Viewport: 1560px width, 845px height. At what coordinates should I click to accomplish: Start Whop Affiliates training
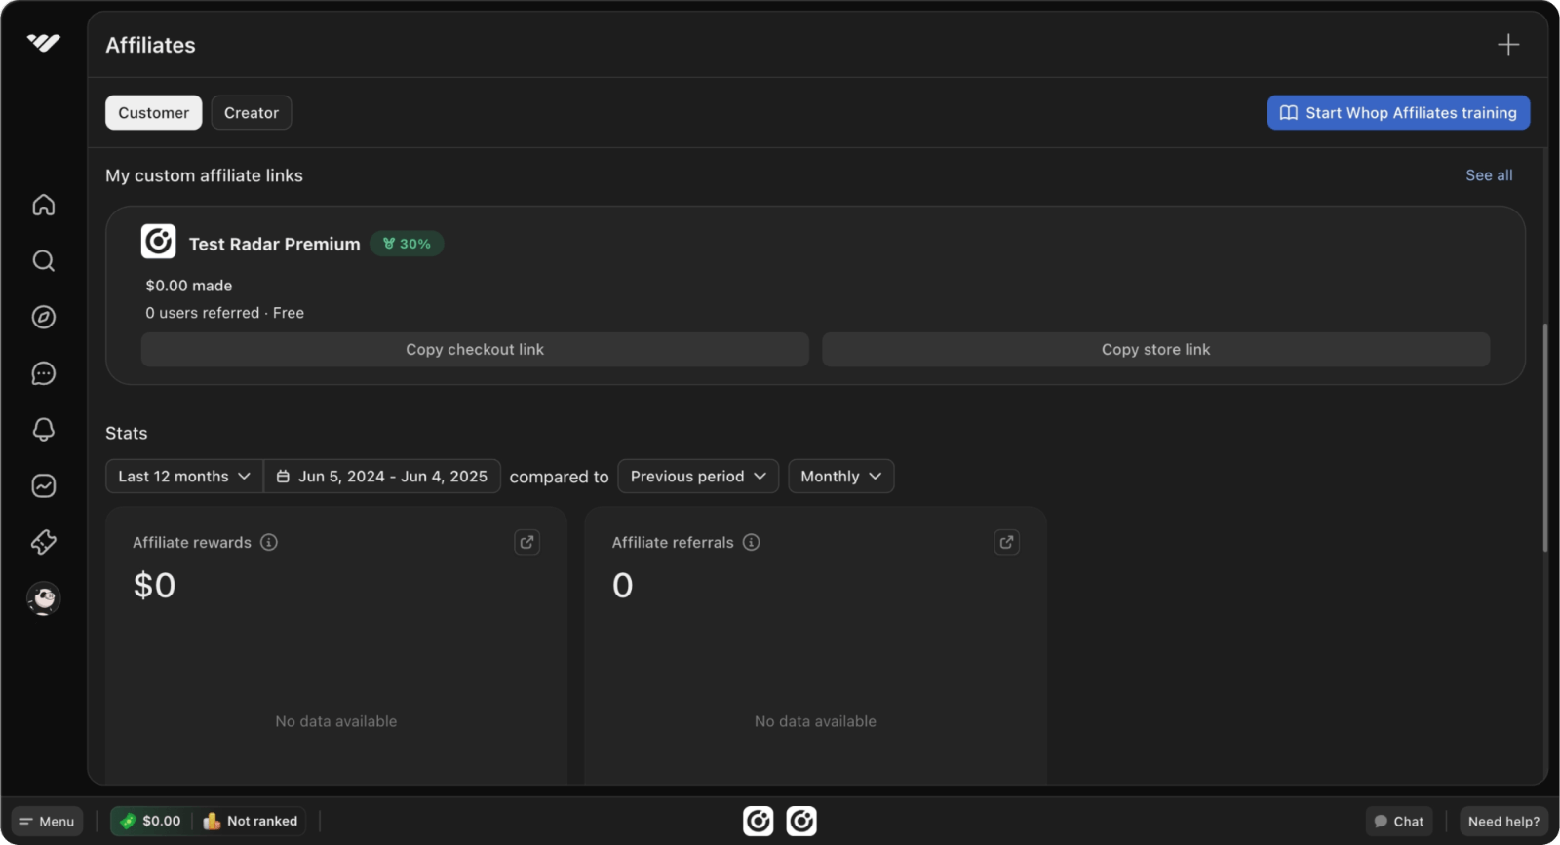(1398, 113)
